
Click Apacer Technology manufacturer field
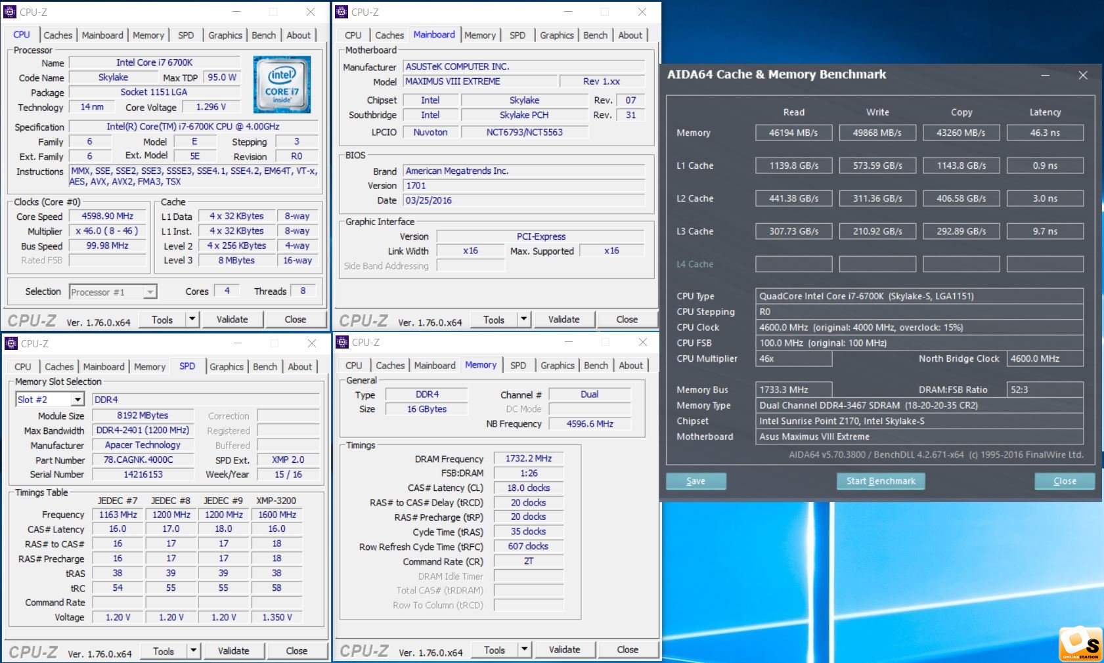pyautogui.click(x=143, y=445)
